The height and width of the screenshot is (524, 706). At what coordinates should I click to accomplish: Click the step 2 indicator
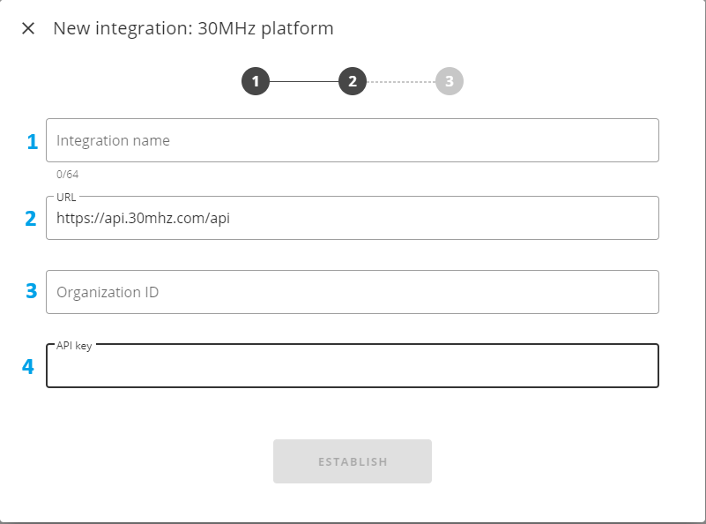coord(352,82)
